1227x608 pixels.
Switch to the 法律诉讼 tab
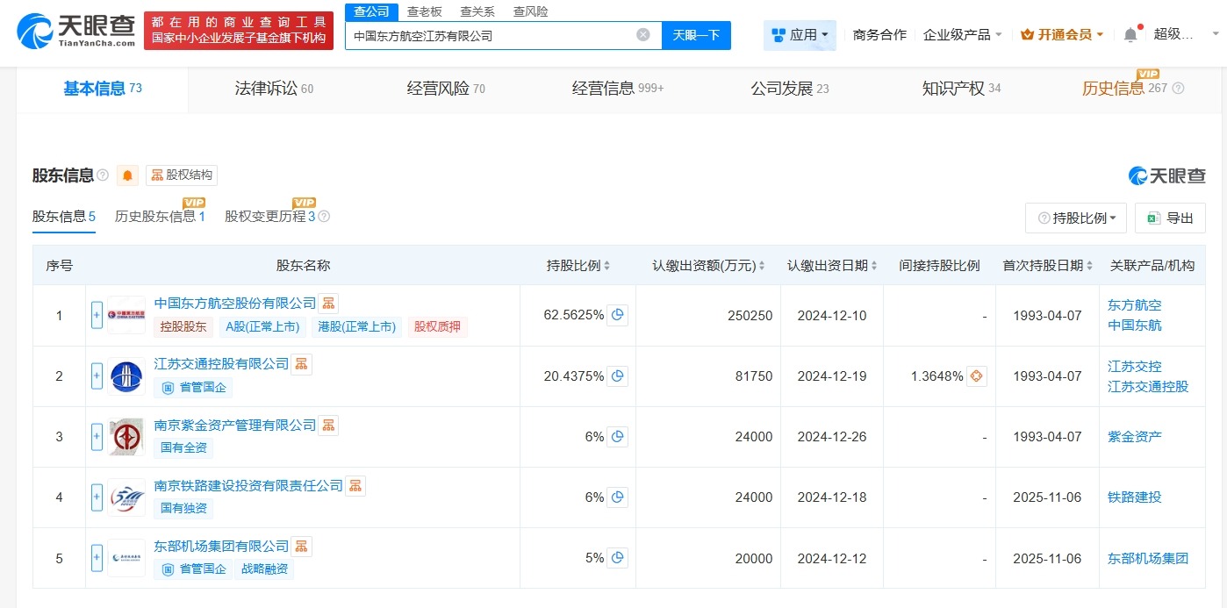[266, 88]
